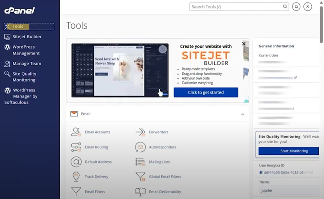Image resolution: width=324 pixels, height=199 pixels.
Task: Open the Global Email Filters funnel icon
Action: pyautogui.click(x=141, y=177)
